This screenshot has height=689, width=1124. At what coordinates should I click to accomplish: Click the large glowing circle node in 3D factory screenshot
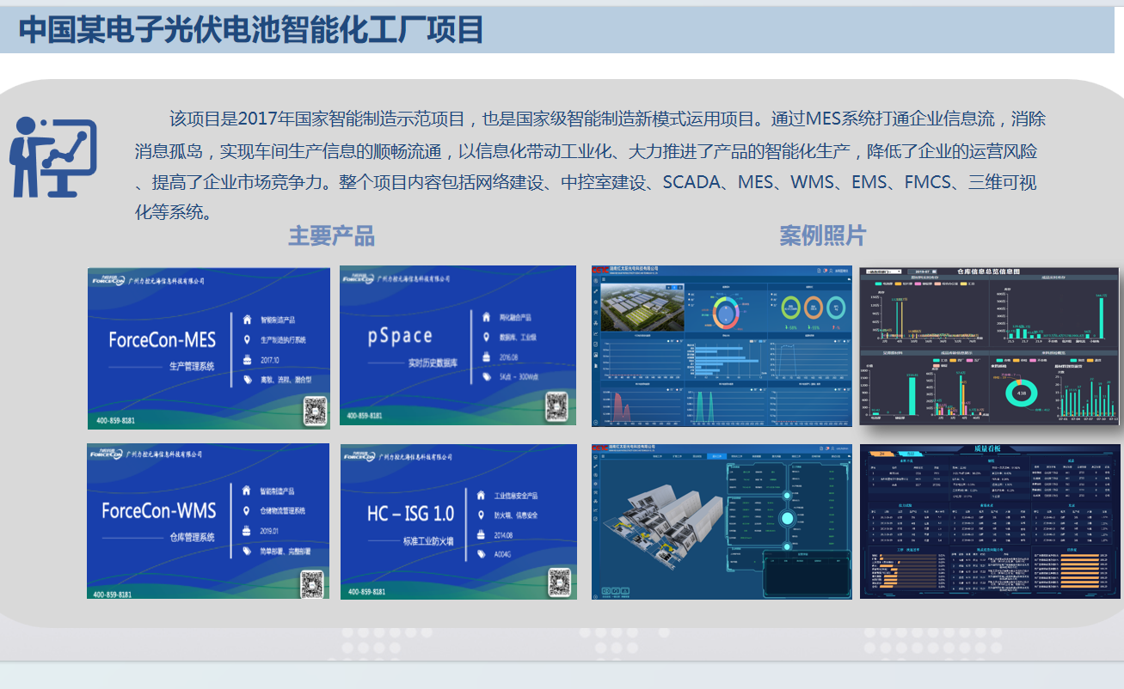[787, 518]
